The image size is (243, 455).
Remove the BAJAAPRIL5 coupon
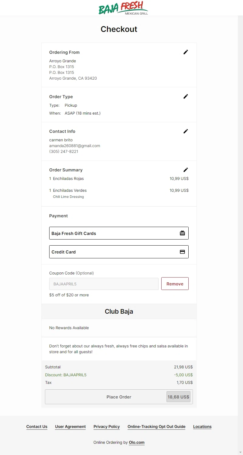tap(175, 284)
